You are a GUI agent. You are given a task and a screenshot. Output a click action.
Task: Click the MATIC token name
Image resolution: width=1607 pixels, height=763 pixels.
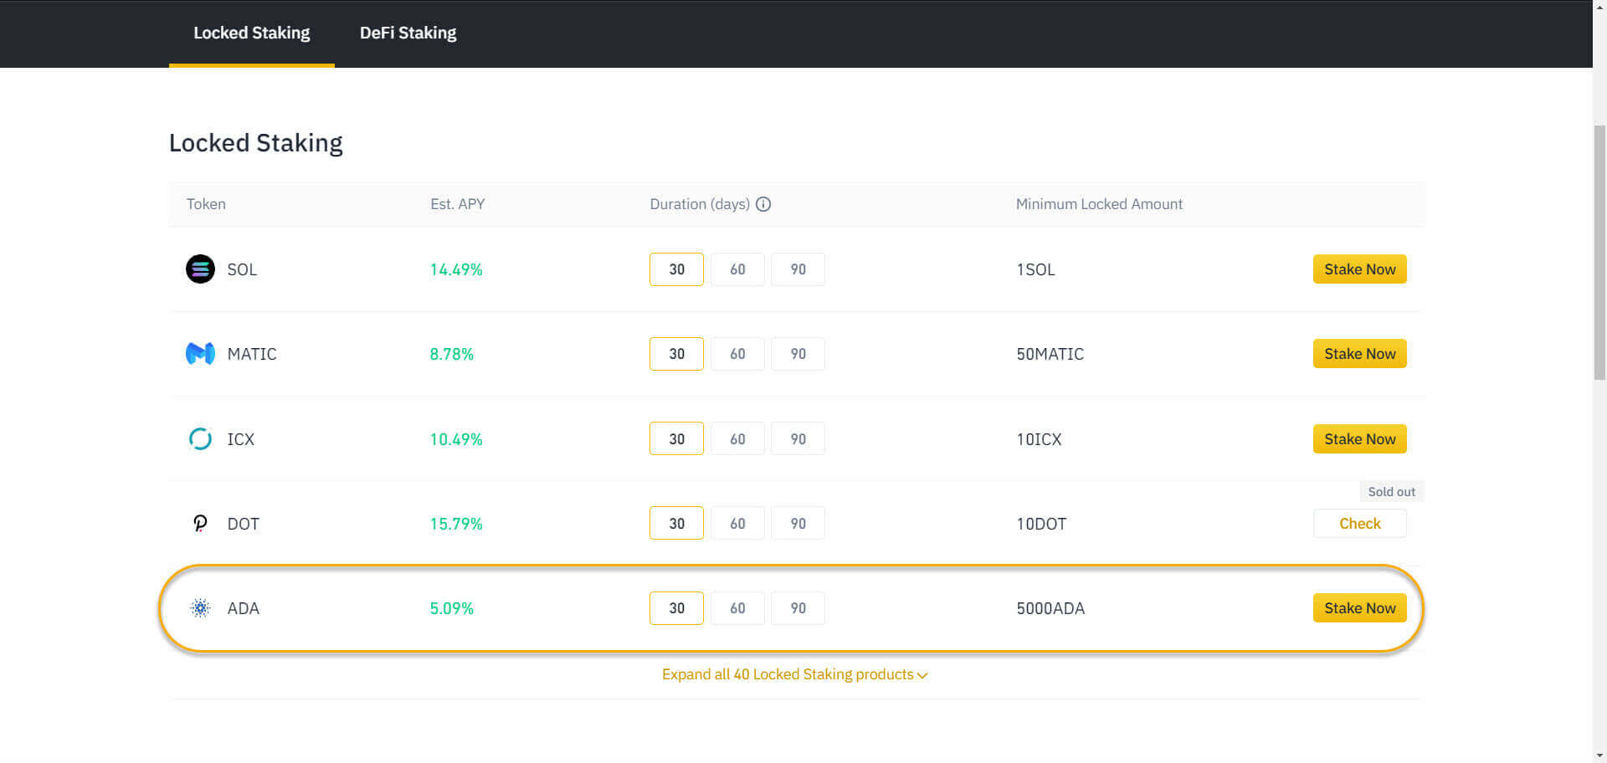[252, 354]
